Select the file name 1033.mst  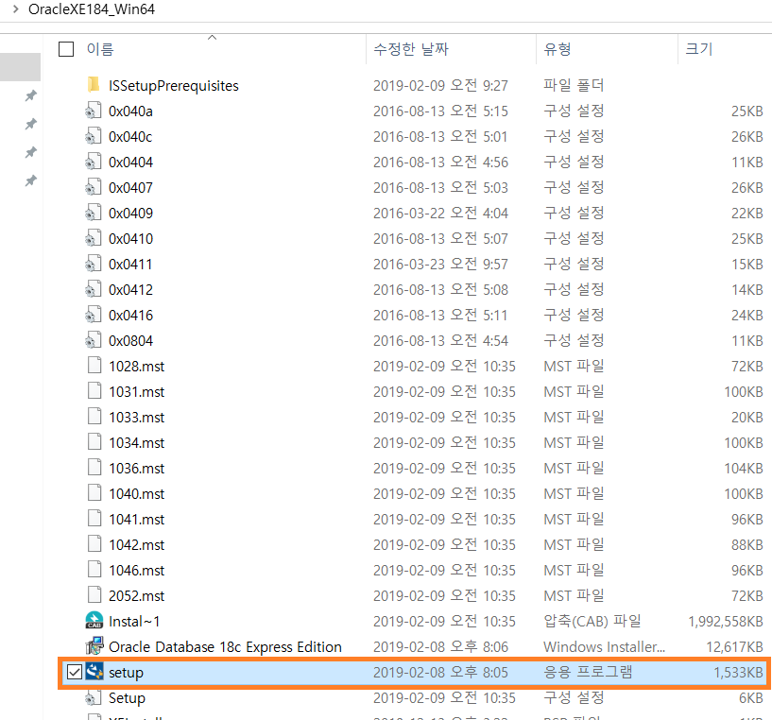[137, 418]
